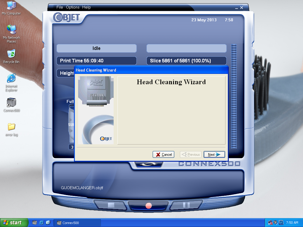Screen dimensions: 303x227
Task: Cancel the Head Cleaning Wizard
Action: coord(163,154)
